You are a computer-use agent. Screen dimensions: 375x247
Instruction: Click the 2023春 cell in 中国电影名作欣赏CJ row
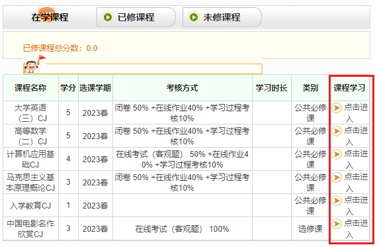(x=95, y=229)
